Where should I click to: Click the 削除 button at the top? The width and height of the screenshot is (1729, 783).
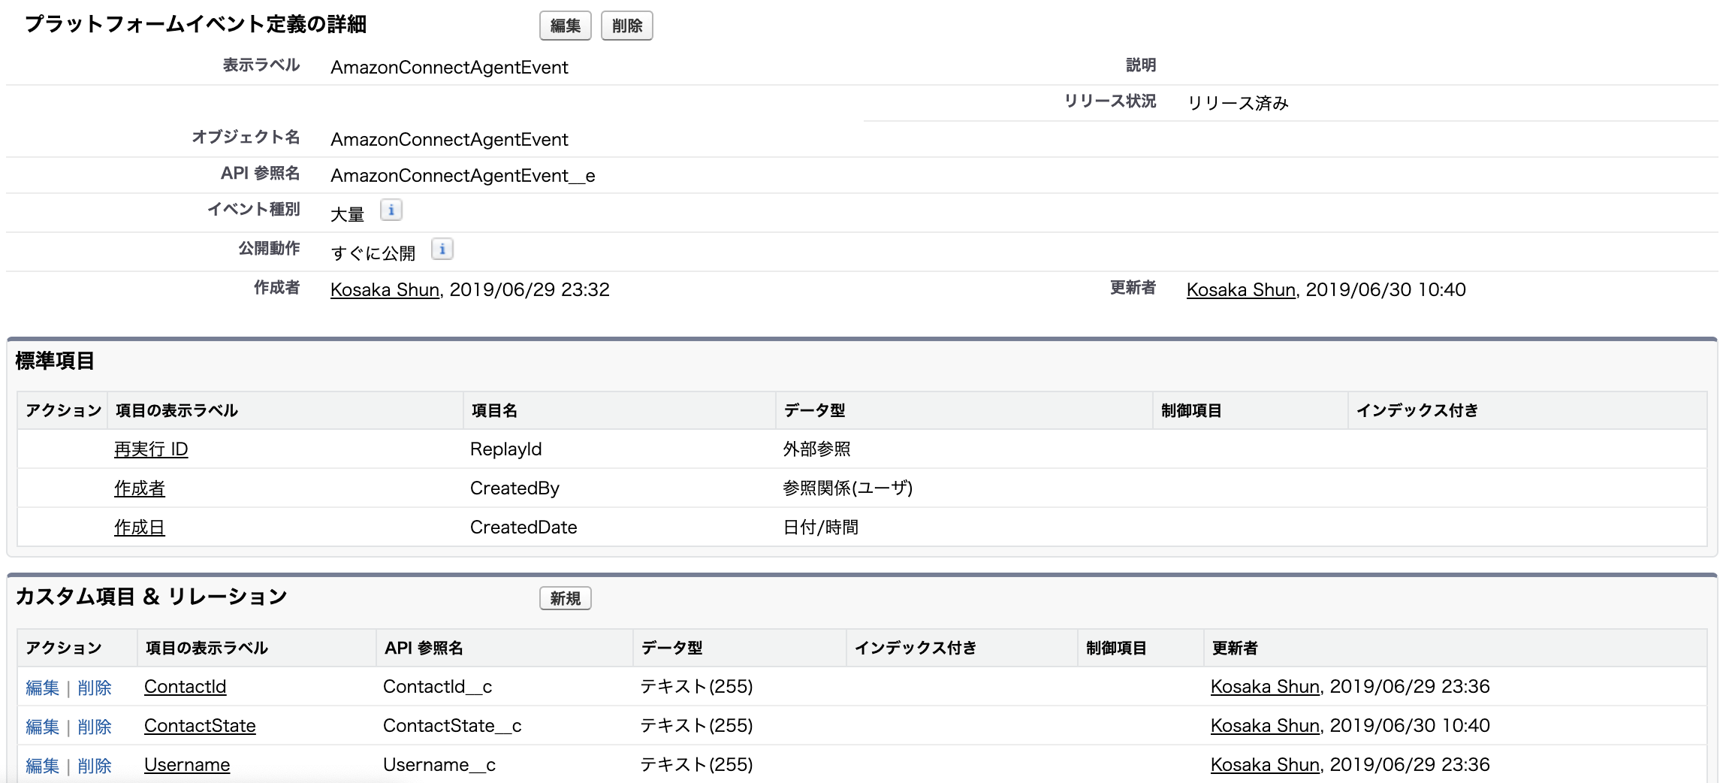[x=627, y=26]
